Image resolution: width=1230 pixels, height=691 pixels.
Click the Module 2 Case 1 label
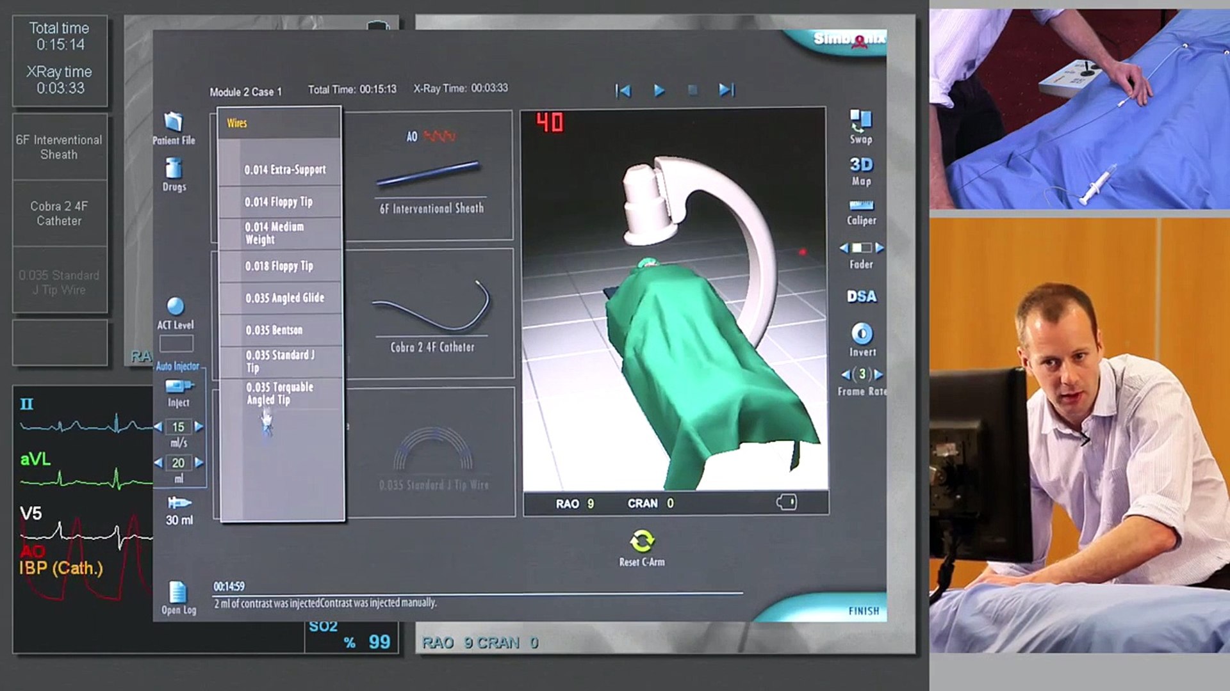coord(245,91)
